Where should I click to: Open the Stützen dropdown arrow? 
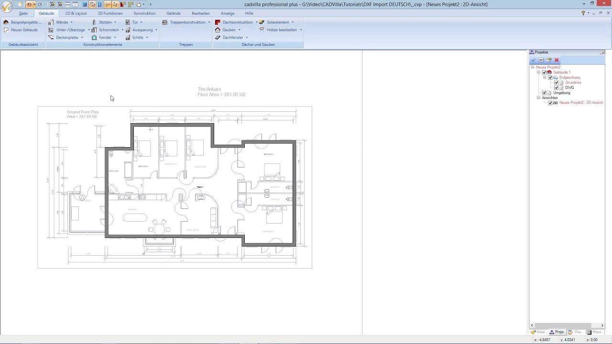pyautogui.click(x=115, y=22)
